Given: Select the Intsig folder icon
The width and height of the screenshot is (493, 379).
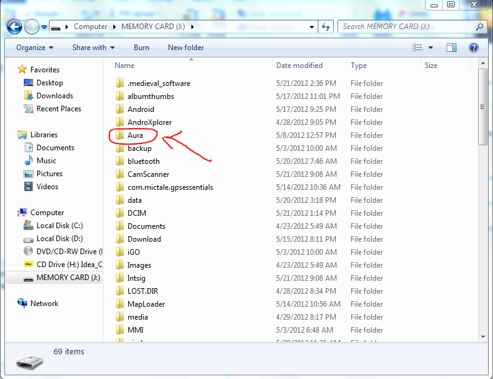Looking at the screenshot, I should 120,278.
